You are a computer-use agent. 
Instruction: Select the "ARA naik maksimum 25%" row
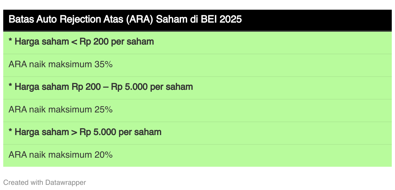coord(198,110)
